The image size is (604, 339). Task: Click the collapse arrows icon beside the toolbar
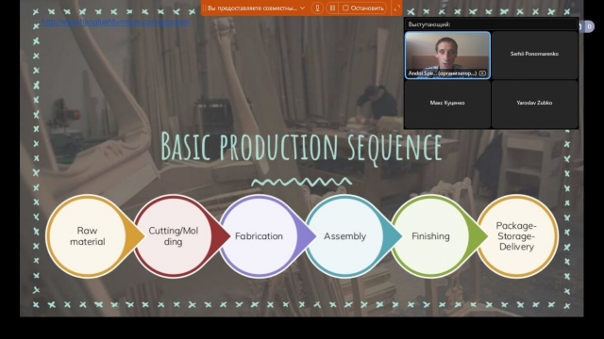point(397,8)
